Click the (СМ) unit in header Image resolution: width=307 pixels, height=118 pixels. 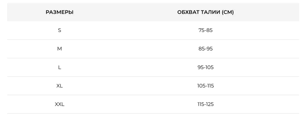pyautogui.click(x=227, y=12)
